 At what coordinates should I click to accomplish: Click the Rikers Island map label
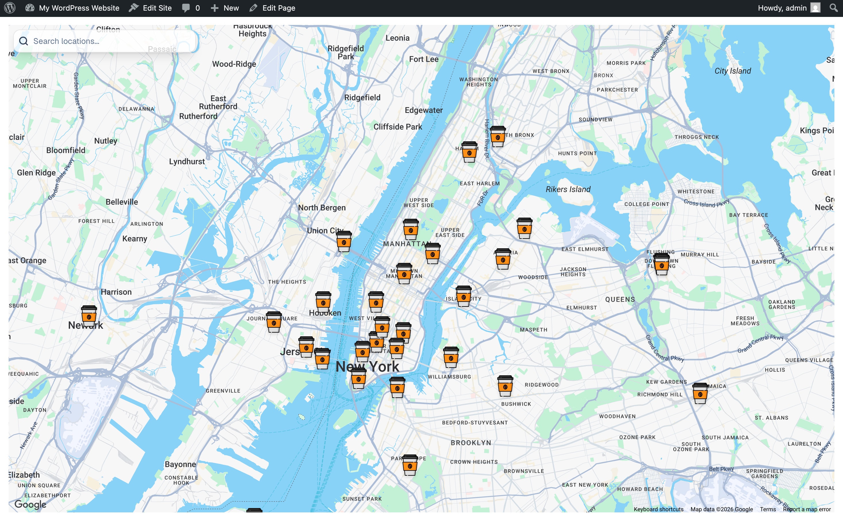568,189
